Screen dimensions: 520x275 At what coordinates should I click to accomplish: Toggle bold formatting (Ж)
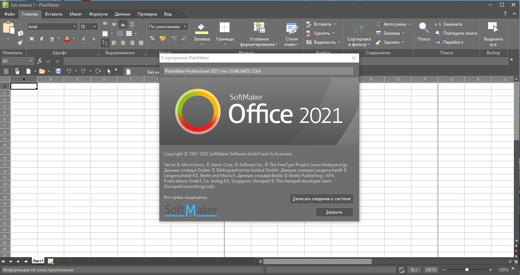(x=31, y=39)
